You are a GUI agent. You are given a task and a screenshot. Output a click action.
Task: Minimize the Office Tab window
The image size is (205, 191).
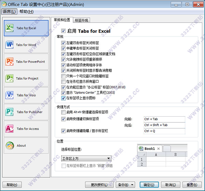coord(176,4)
